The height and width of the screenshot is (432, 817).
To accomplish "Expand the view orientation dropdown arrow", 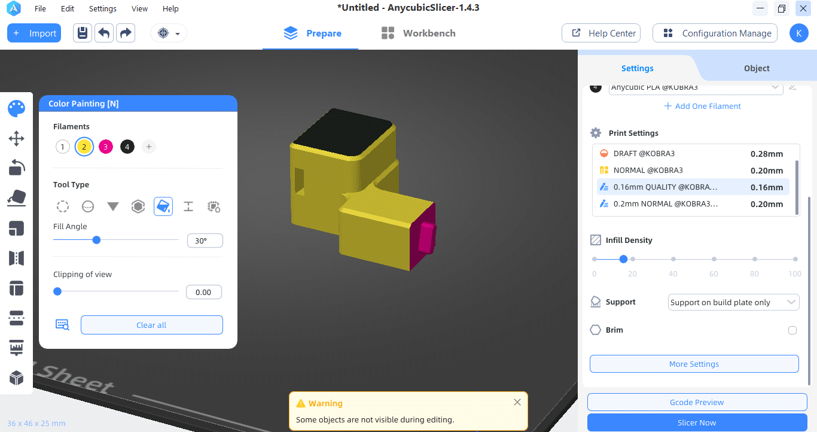I will 178,34.
